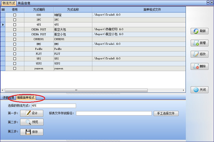The image size is (214, 142).
Task: Select .\Report\Trade1.fr3 file cell
Action: [139, 44]
